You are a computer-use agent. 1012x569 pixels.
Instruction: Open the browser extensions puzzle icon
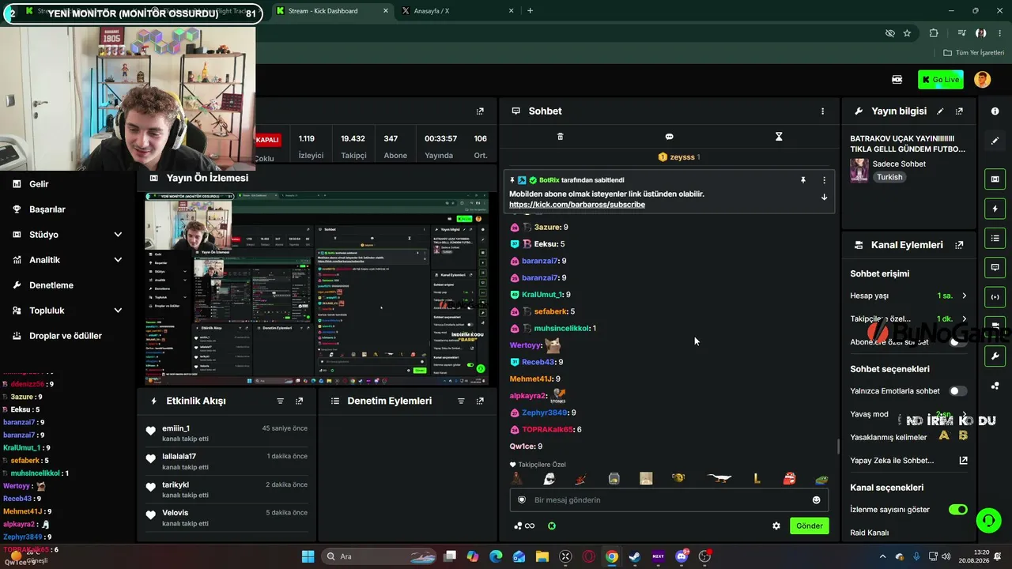[x=934, y=33]
